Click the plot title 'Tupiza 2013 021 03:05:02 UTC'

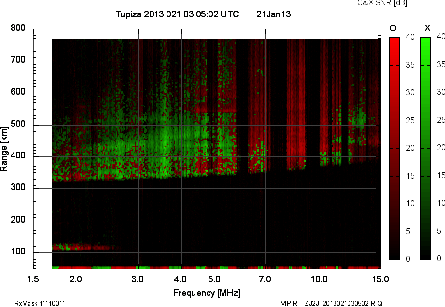(178, 14)
